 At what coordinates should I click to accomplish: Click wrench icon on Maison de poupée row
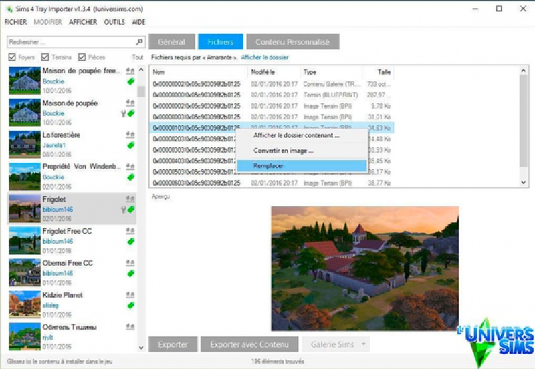click(x=124, y=113)
